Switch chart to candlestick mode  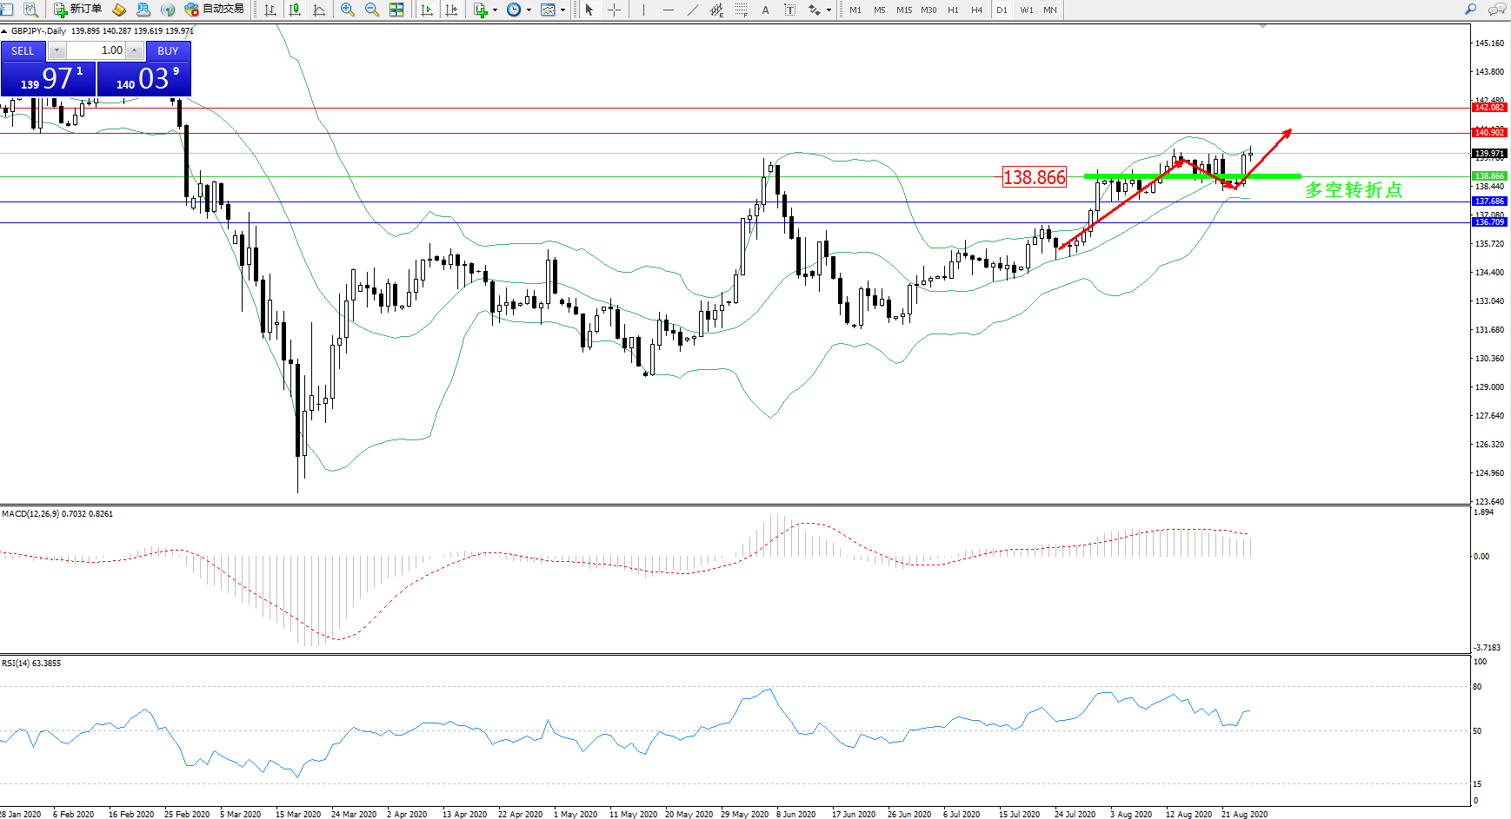tap(295, 10)
